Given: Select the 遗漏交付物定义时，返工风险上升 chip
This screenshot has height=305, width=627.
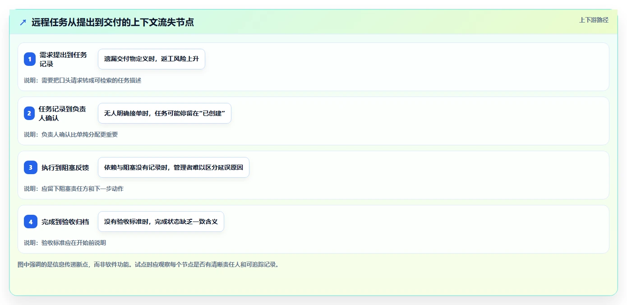Looking at the screenshot, I should pos(152,59).
